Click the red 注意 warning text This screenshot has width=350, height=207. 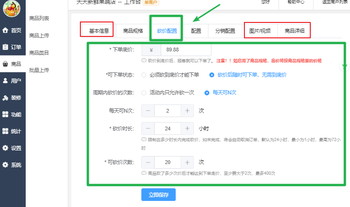(269, 61)
